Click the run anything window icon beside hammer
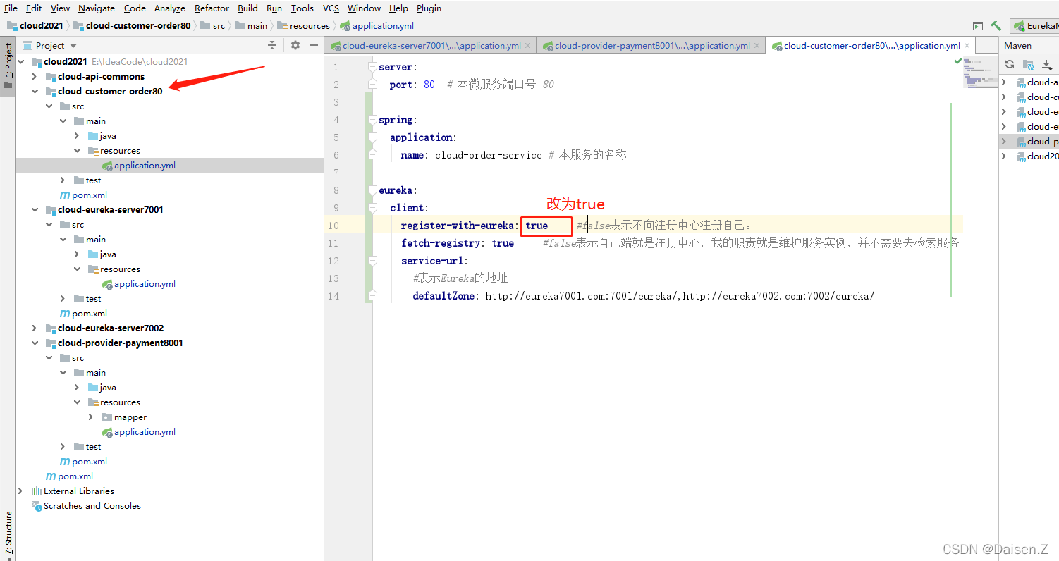Image resolution: width=1059 pixels, height=561 pixels. (x=978, y=26)
